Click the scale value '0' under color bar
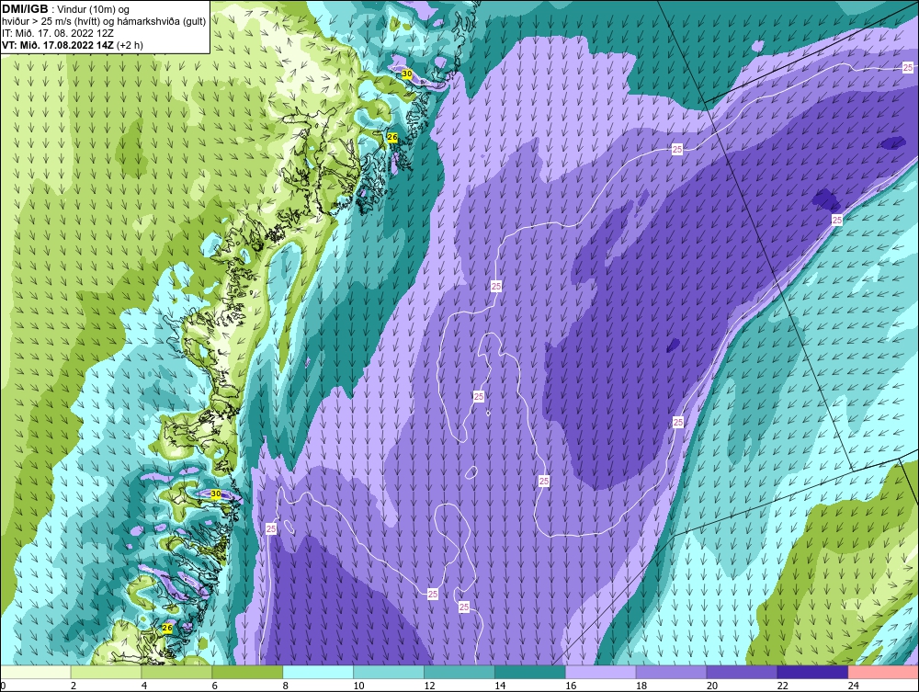 tap(3, 686)
